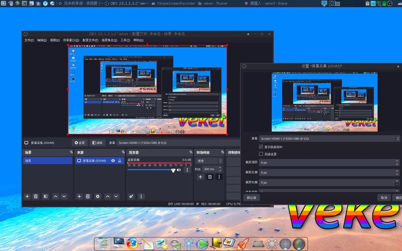402x251 pixels.
Task: Move the source up in the Sources panel
Action: pos(108,196)
